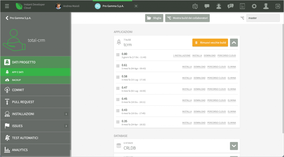Click the Pro Gamma S.p.A. organization name in header
This screenshot has height=157, width=284.
113,6
